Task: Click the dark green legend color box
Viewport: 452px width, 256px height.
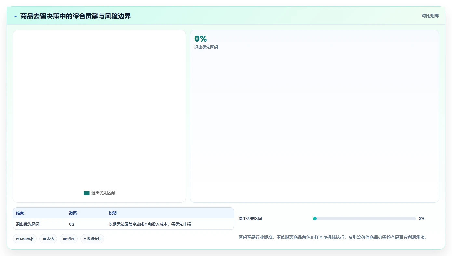Action: click(86, 193)
